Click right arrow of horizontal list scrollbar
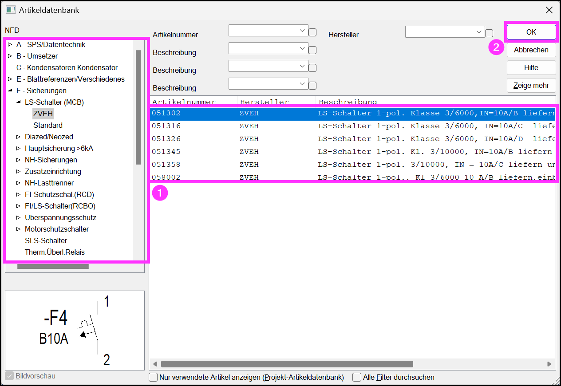 point(549,364)
